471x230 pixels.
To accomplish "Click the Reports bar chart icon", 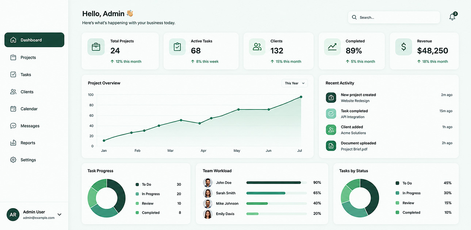I will (13, 143).
